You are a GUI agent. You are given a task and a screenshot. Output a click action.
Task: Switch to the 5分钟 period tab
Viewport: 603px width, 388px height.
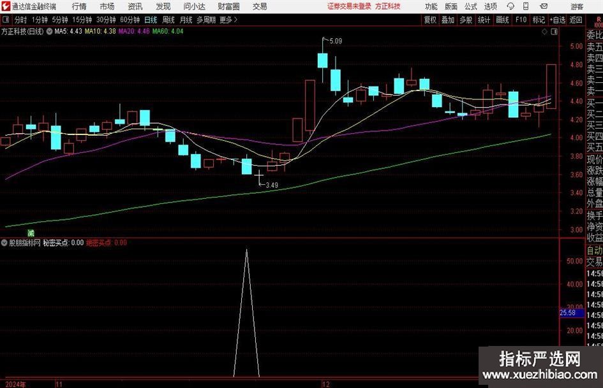coord(60,20)
